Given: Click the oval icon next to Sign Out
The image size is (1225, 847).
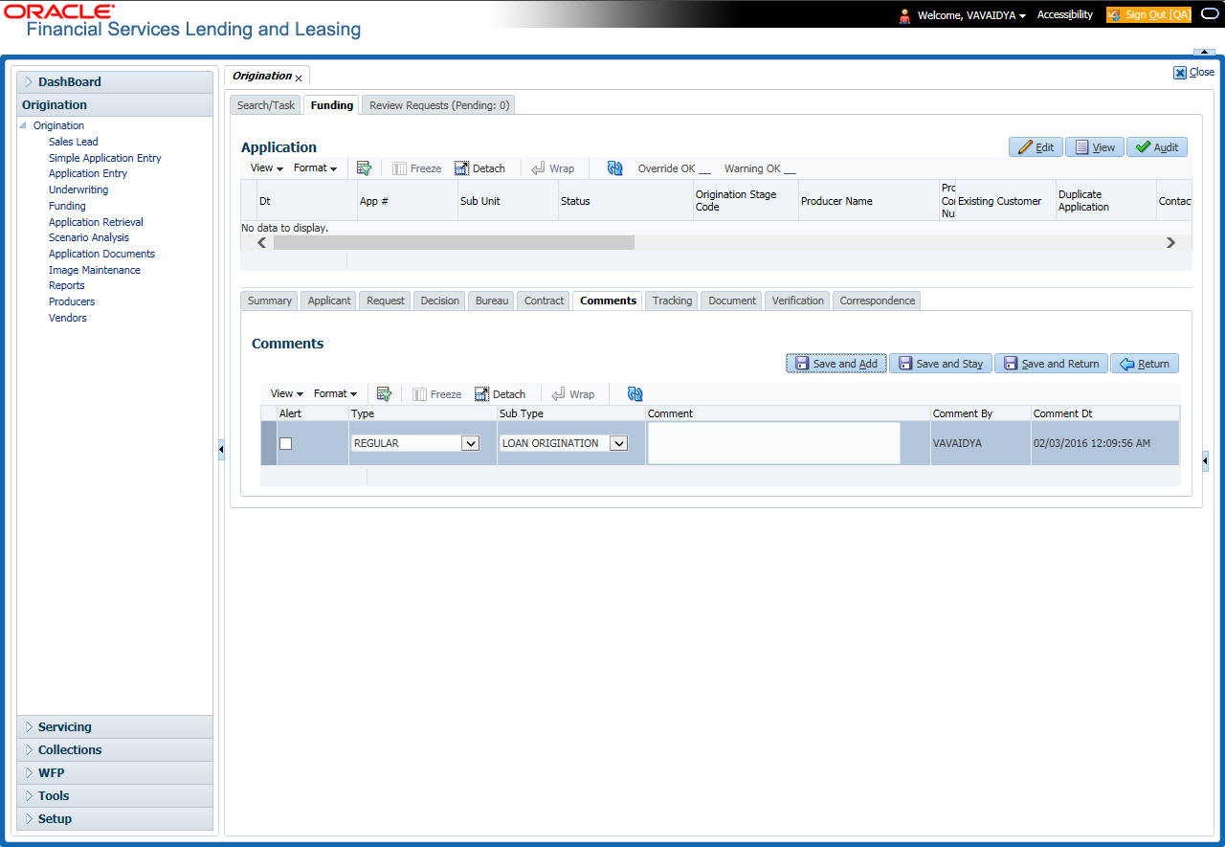Looking at the screenshot, I should click(x=1209, y=14).
